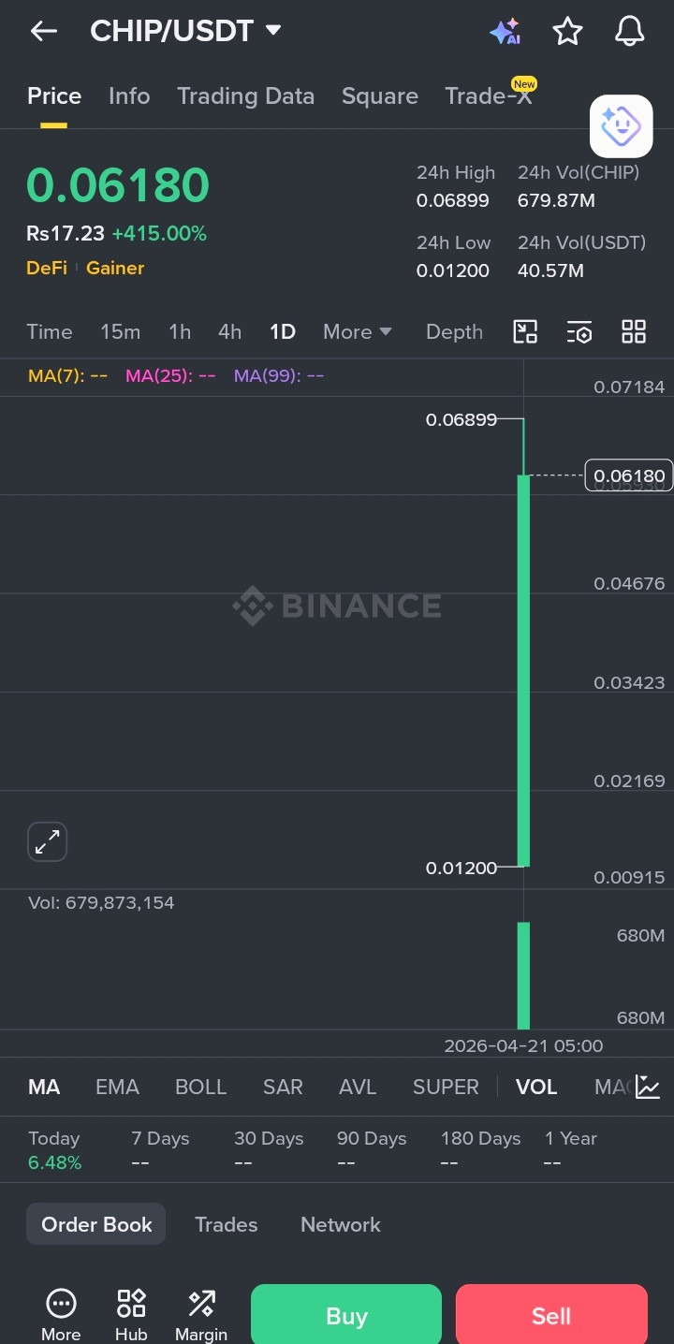Open price alert bell icon
The width and height of the screenshot is (674, 1344).
click(x=630, y=32)
